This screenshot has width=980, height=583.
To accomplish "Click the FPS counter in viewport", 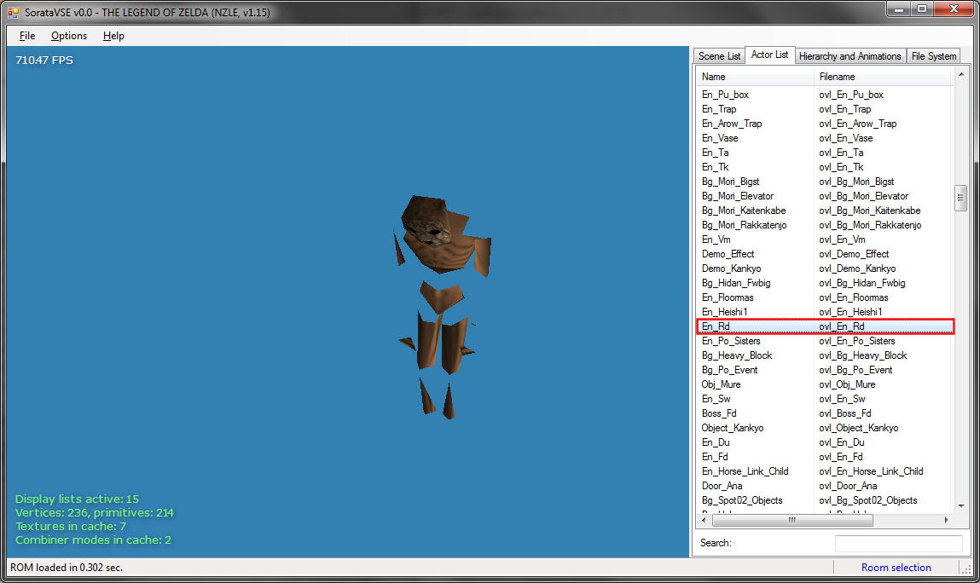I will click(44, 60).
